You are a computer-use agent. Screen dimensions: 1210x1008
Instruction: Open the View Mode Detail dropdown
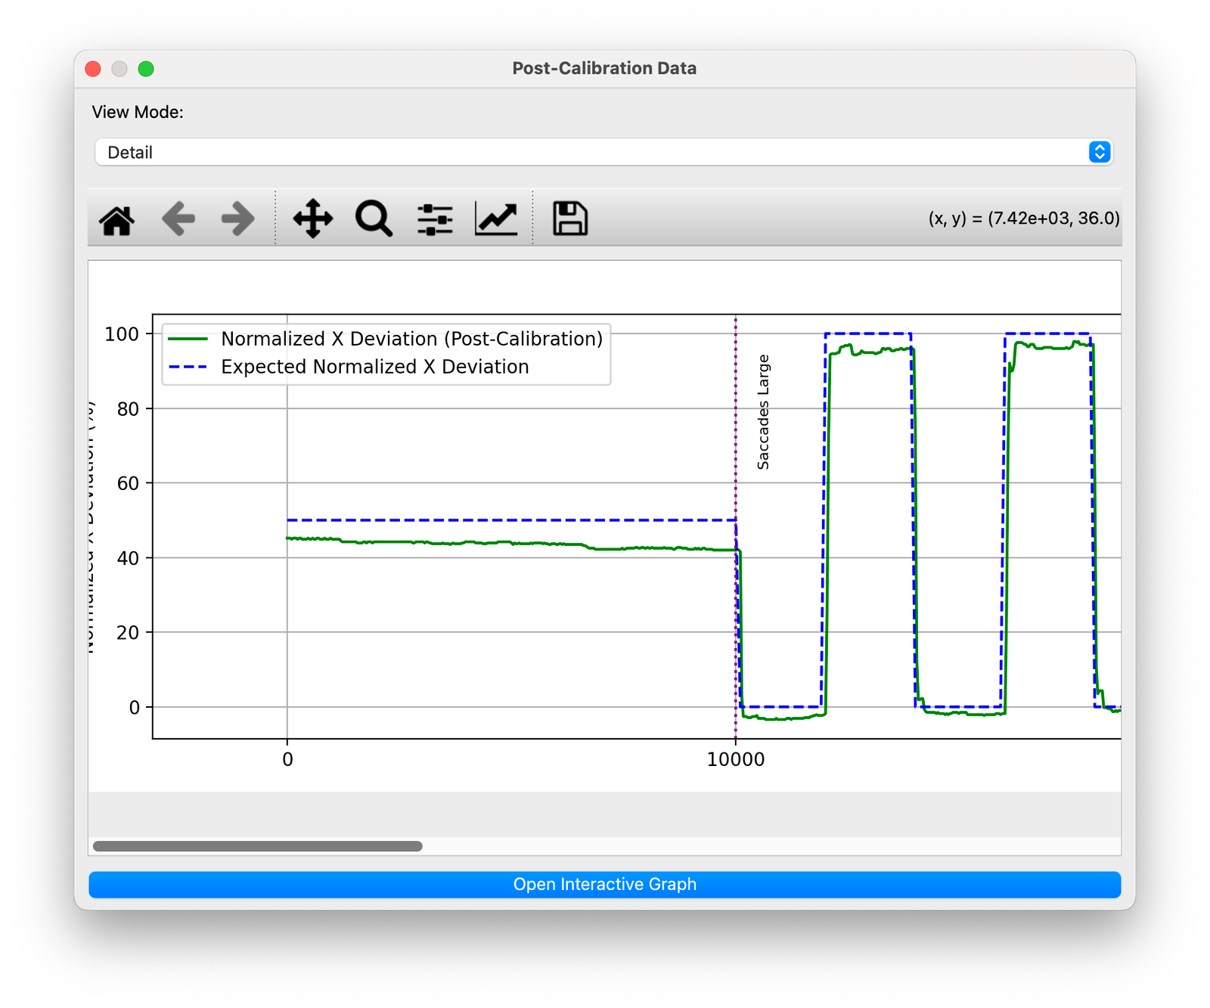click(x=590, y=153)
